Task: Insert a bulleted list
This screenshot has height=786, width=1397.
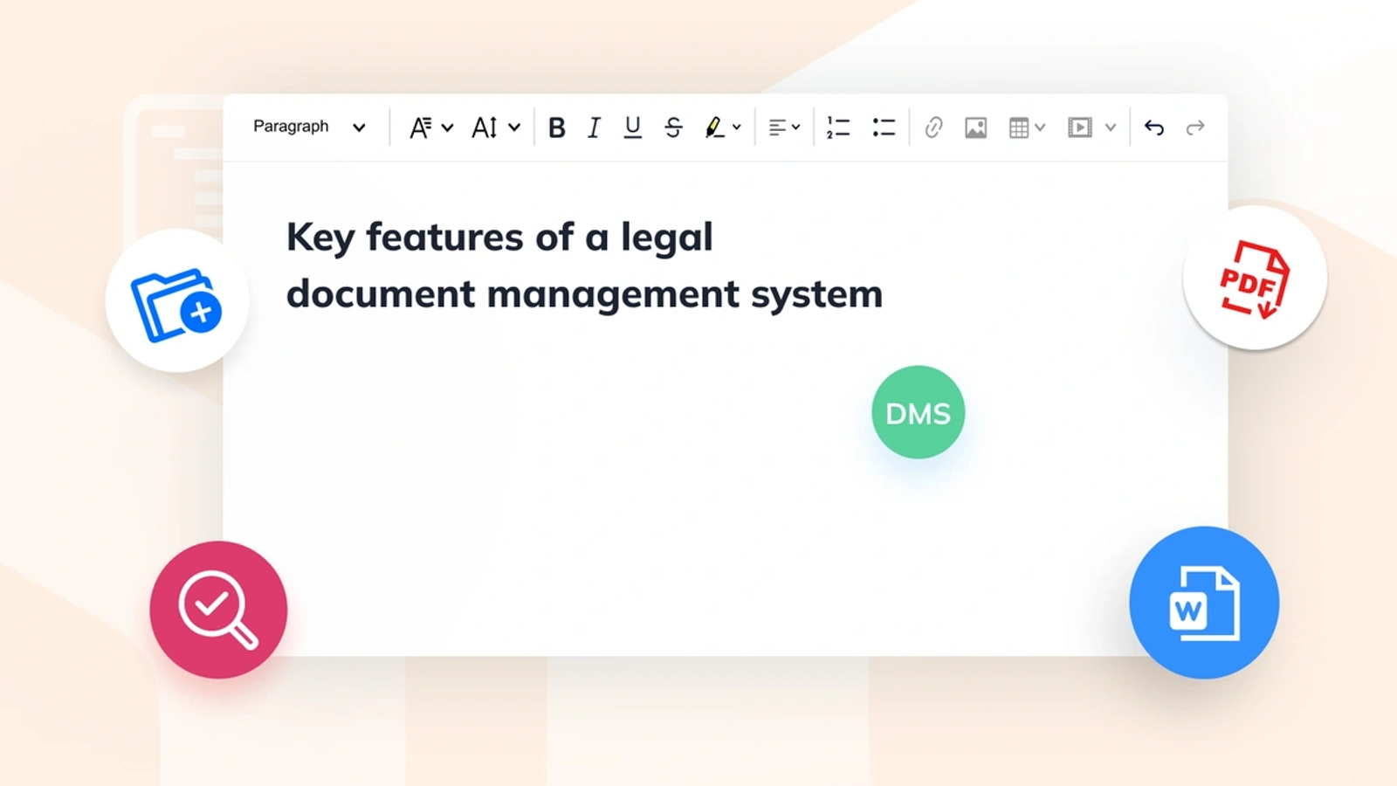Action: coord(884,128)
